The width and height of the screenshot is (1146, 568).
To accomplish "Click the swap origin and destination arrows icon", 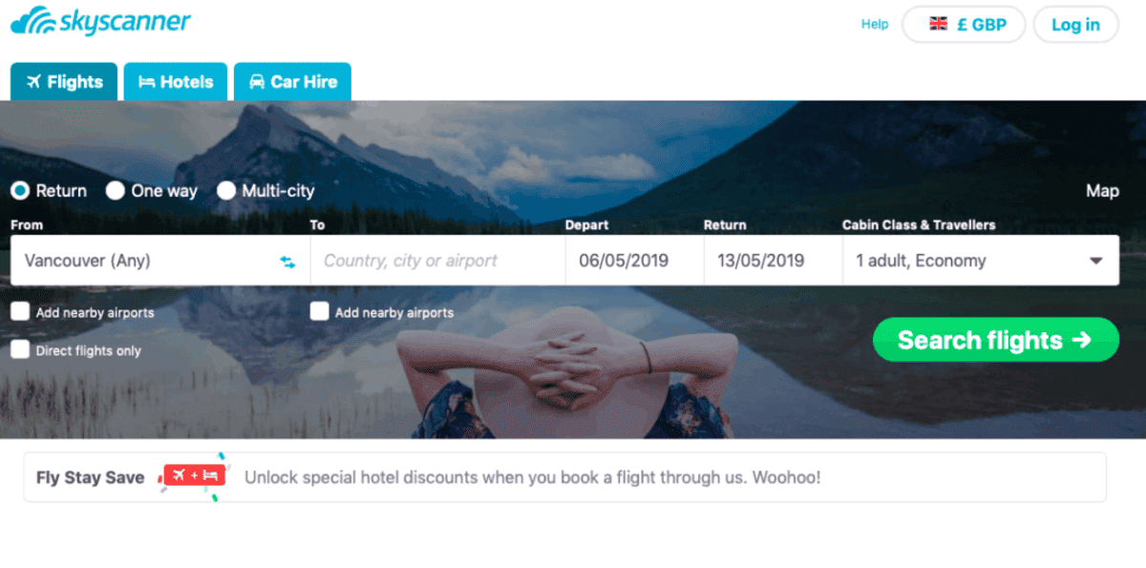I will pos(287,262).
